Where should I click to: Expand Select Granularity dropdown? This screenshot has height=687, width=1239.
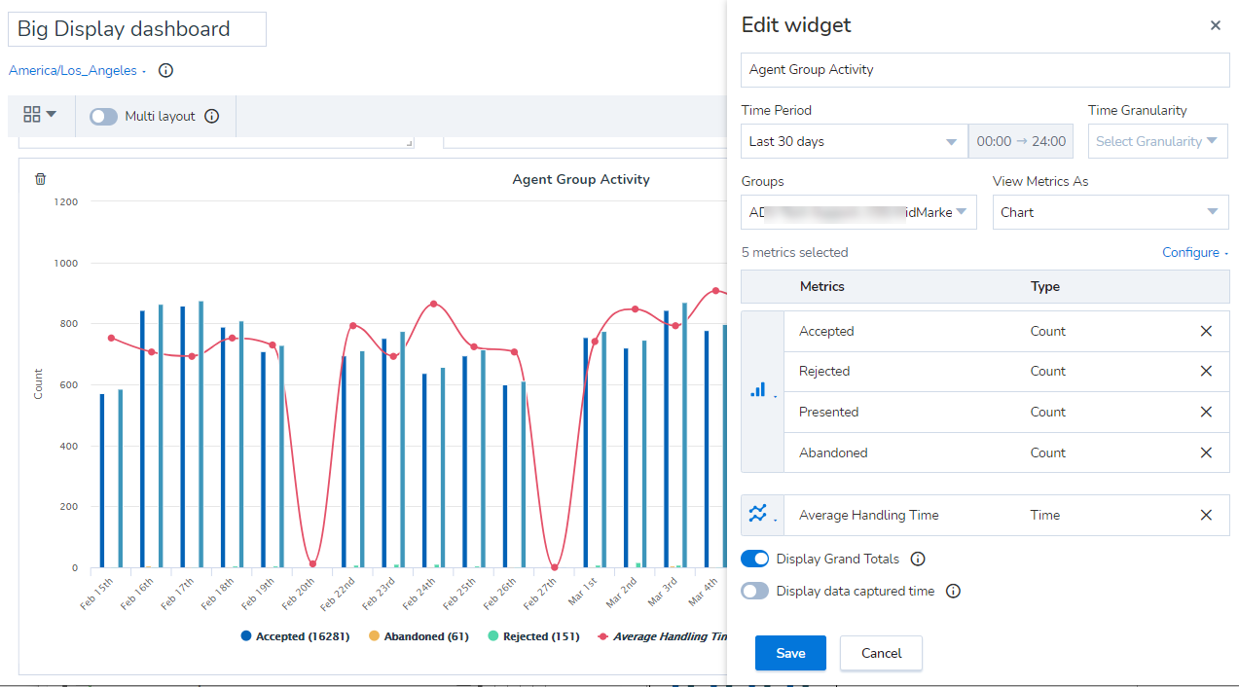pyautogui.click(x=1157, y=141)
